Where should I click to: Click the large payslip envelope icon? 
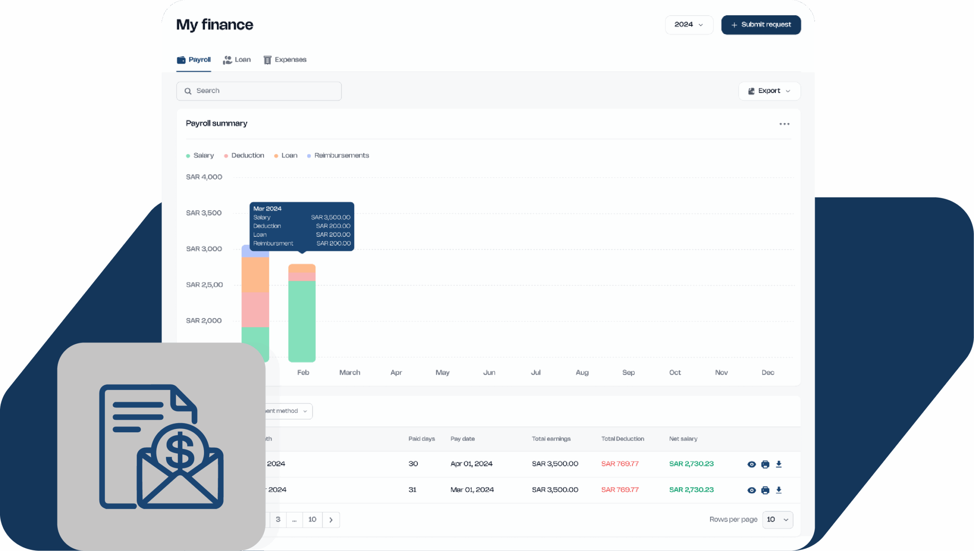(161, 446)
